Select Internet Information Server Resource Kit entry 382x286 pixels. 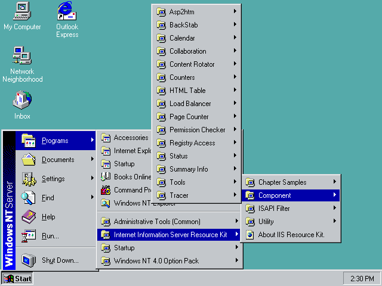(168, 235)
